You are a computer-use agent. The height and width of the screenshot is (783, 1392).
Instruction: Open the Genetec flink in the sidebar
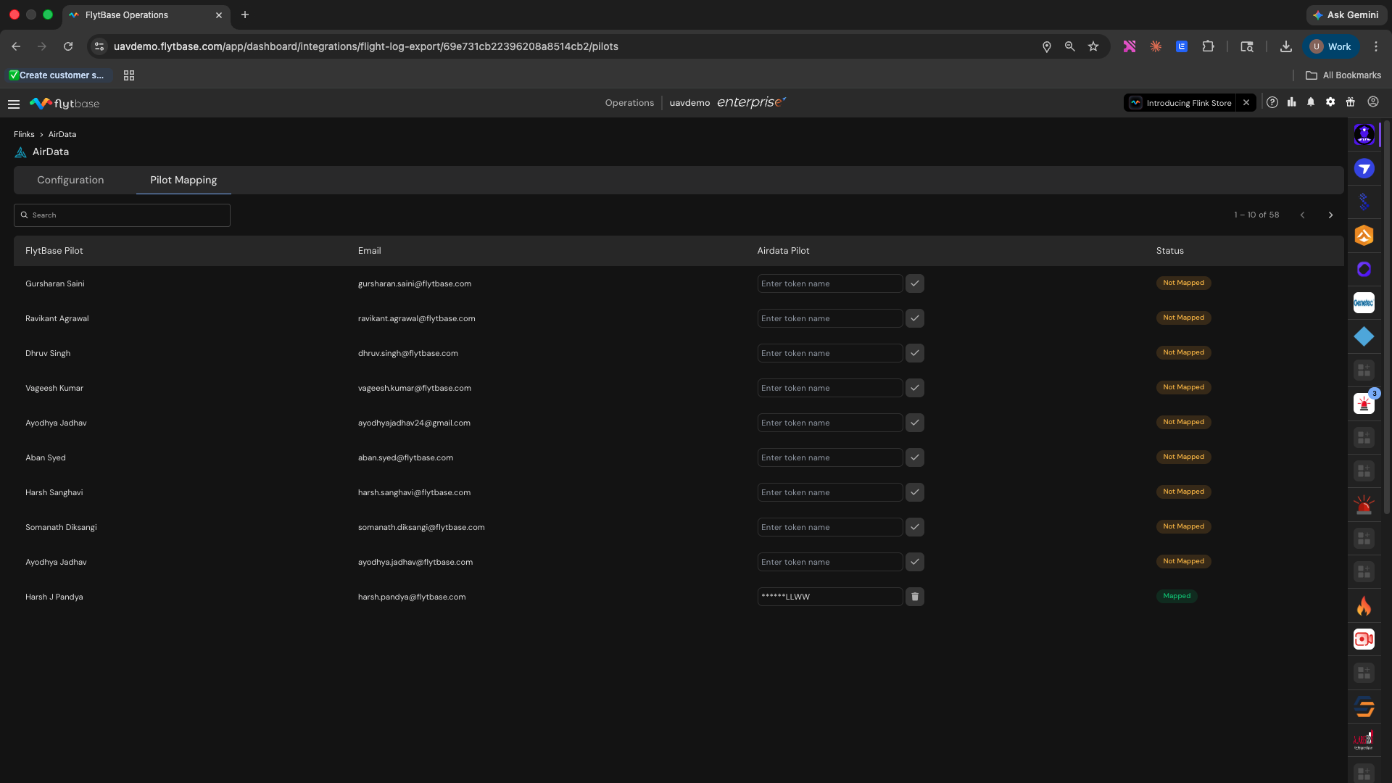(1364, 303)
